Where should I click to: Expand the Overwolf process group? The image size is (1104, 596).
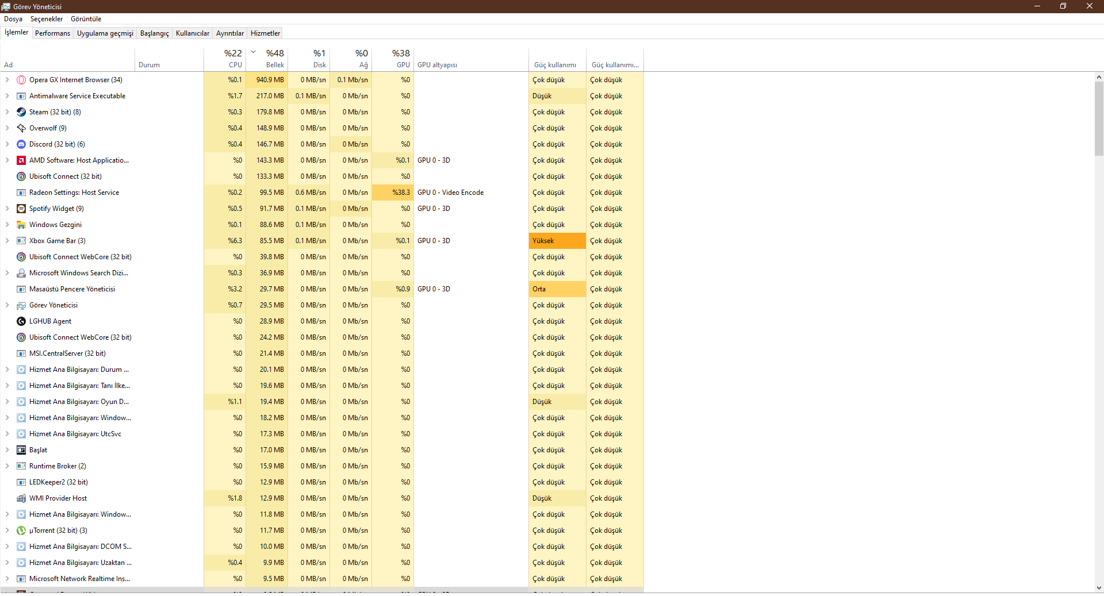click(7, 128)
